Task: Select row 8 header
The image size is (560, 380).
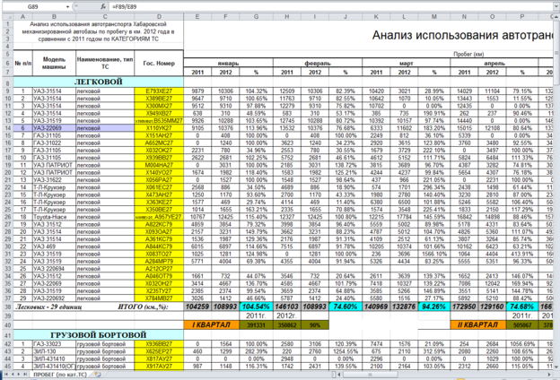Action: click(5, 81)
